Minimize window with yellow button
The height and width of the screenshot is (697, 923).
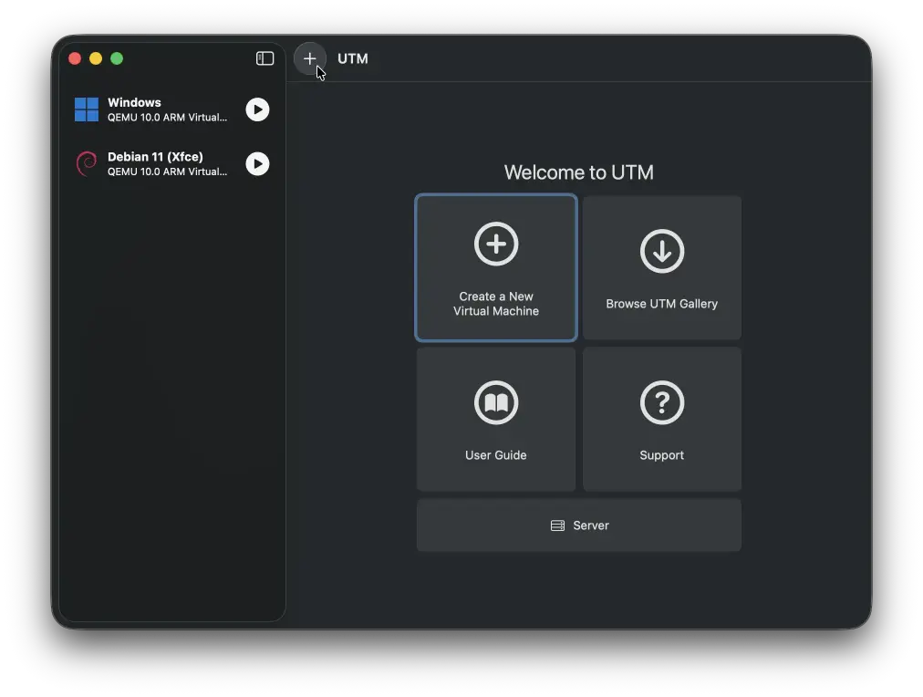click(x=96, y=58)
